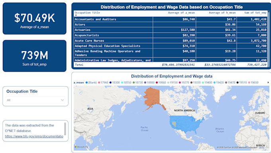Select the 18300 legend color dot

(111, 82)
